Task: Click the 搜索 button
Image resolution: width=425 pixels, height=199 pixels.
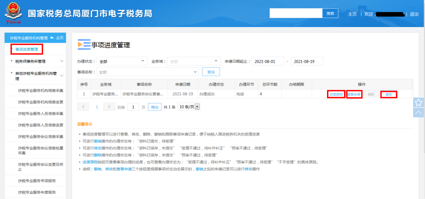Action: [330, 13]
